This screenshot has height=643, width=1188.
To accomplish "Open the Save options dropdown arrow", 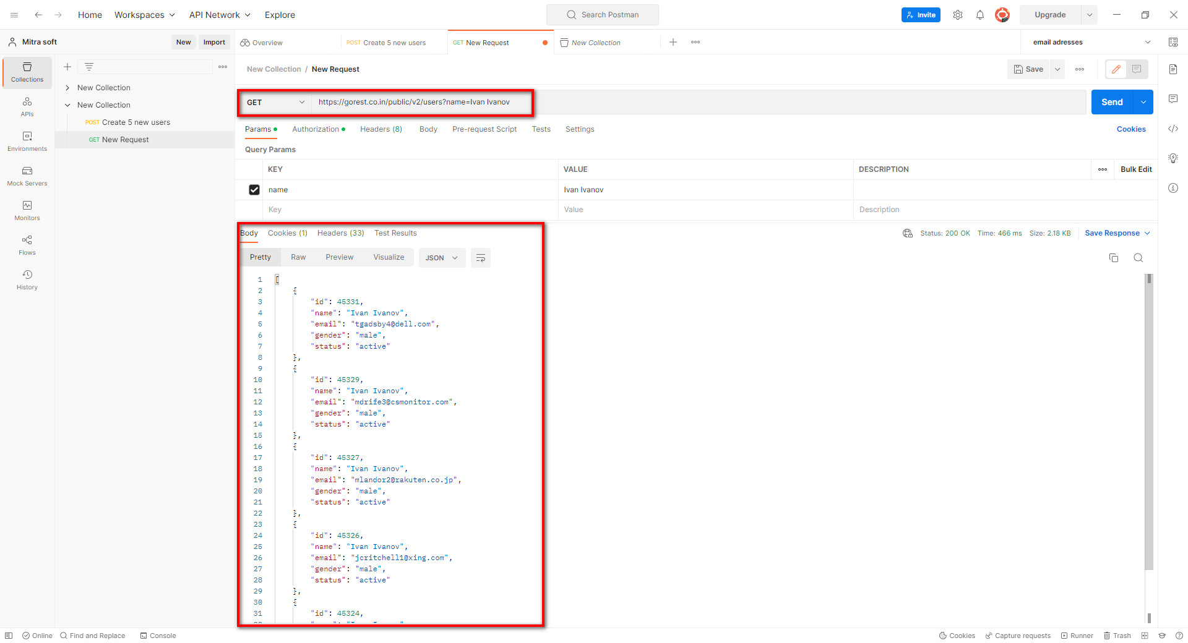I will coord(1057,69).
